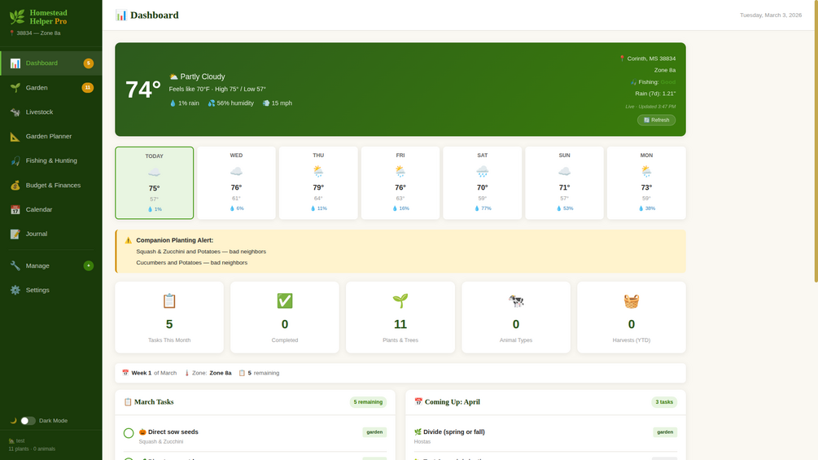Click the Garden badge showing 11
This screenshot has height=460, width=818.
[x=88, y=88]
